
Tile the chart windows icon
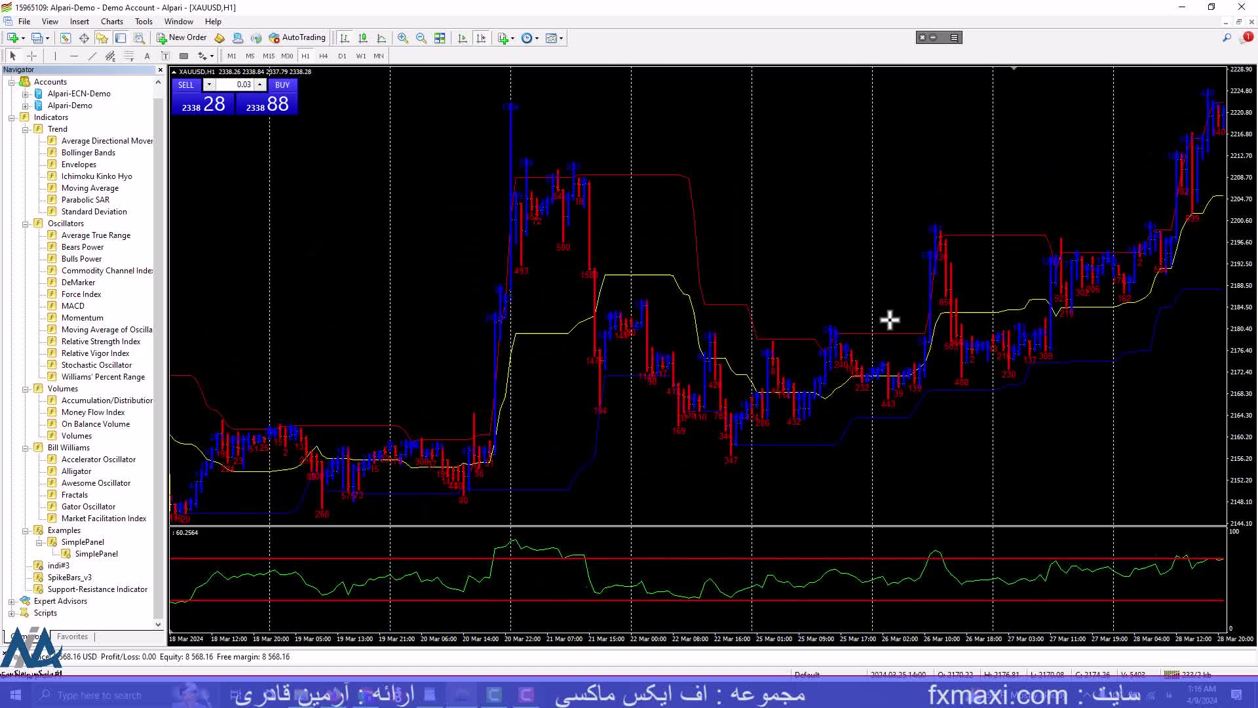pyautogui.click(x=440, y=38)
